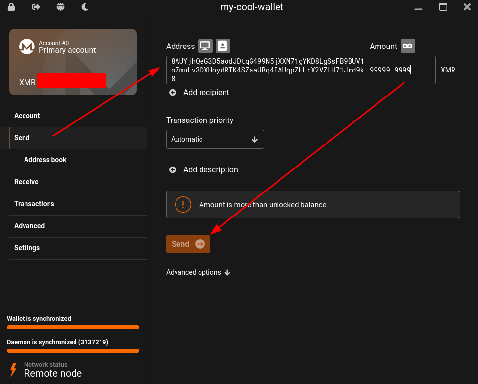Open Address book in the sidebar
The height and width of the screenshot is (384, 478).
pyautogui.click(x=78, y=160)
